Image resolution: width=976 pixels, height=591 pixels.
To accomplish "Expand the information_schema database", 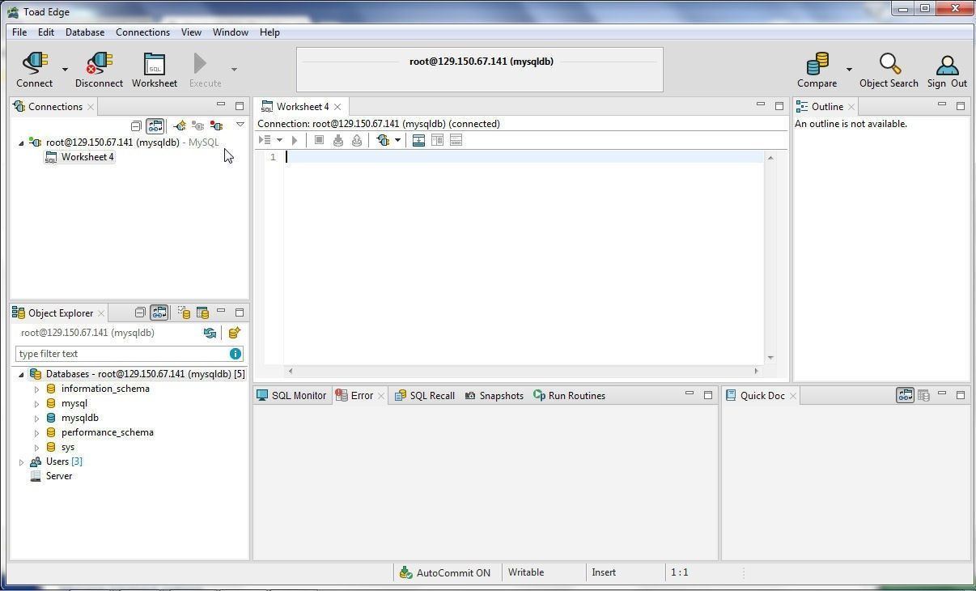I will click(36, 389).
